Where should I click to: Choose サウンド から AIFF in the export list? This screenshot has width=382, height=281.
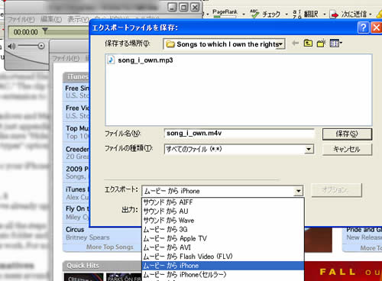pos(223,202)
